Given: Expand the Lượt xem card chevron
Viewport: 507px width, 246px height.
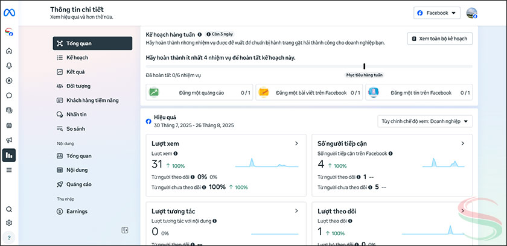Looking at the screenshot, I should point(296,143).
